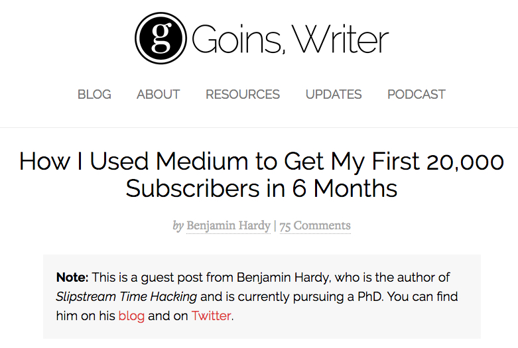Click the horizontal divider below the navigation

(259, 127)
